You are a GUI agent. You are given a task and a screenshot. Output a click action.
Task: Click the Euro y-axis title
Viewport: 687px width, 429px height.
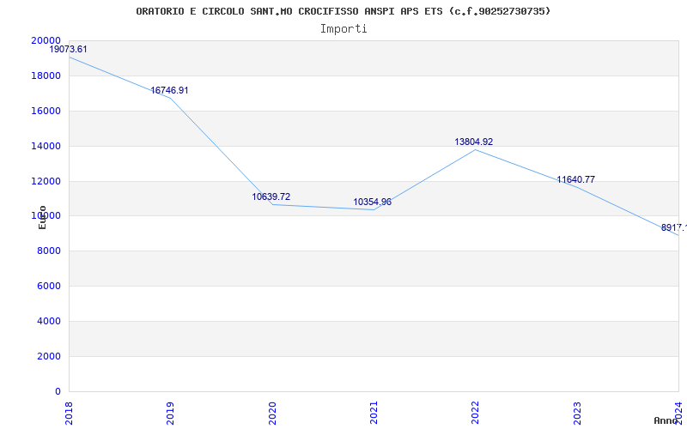42,217
